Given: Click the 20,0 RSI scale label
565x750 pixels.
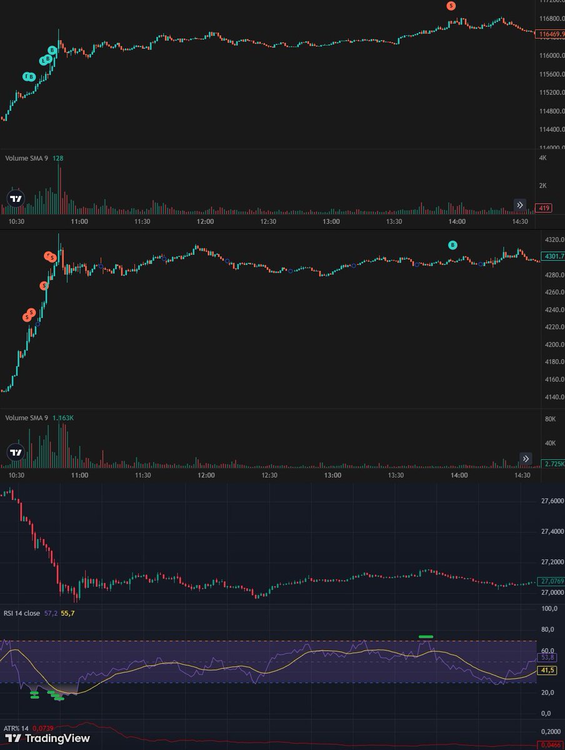Looking at the screenshot, I should point(549,692).
